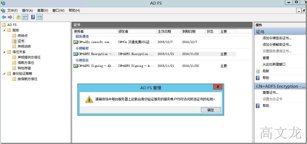
Task: Collapse the 身份验证策略 tree node
Action: tap(4, 73)
